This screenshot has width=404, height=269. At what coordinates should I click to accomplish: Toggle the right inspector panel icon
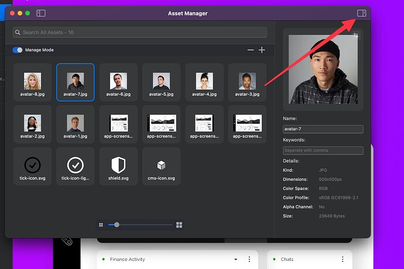pos(361,13)
